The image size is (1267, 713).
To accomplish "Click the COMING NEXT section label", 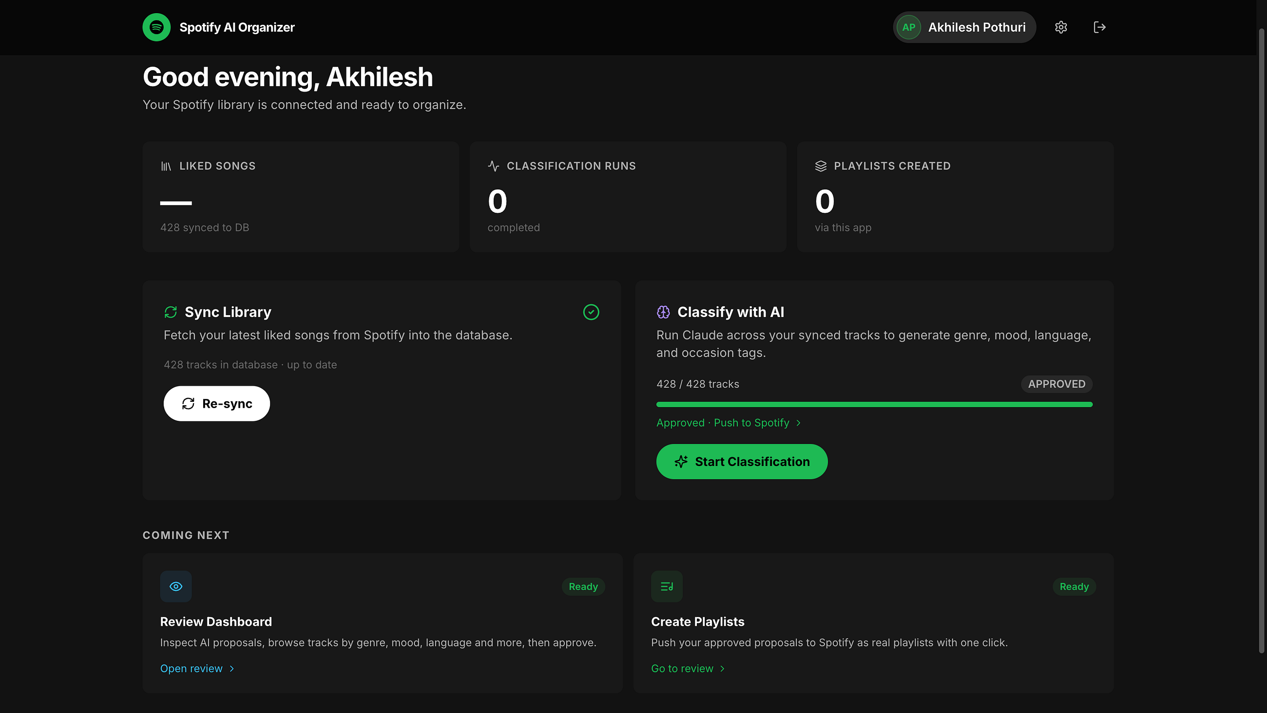I will [x=186, y=536].
